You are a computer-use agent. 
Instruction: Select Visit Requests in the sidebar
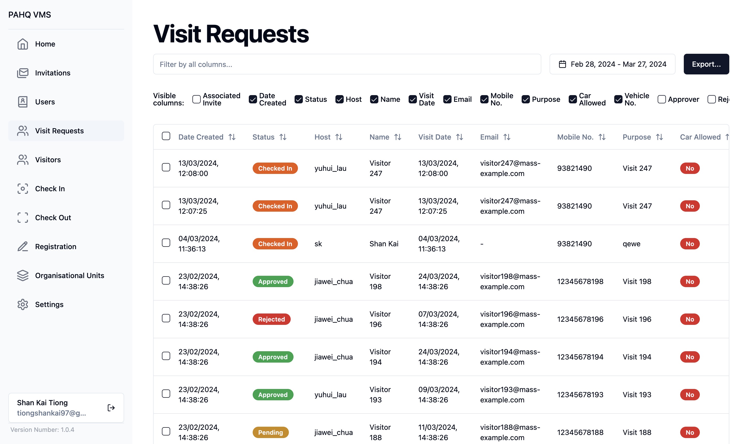[x=59, y=131]
